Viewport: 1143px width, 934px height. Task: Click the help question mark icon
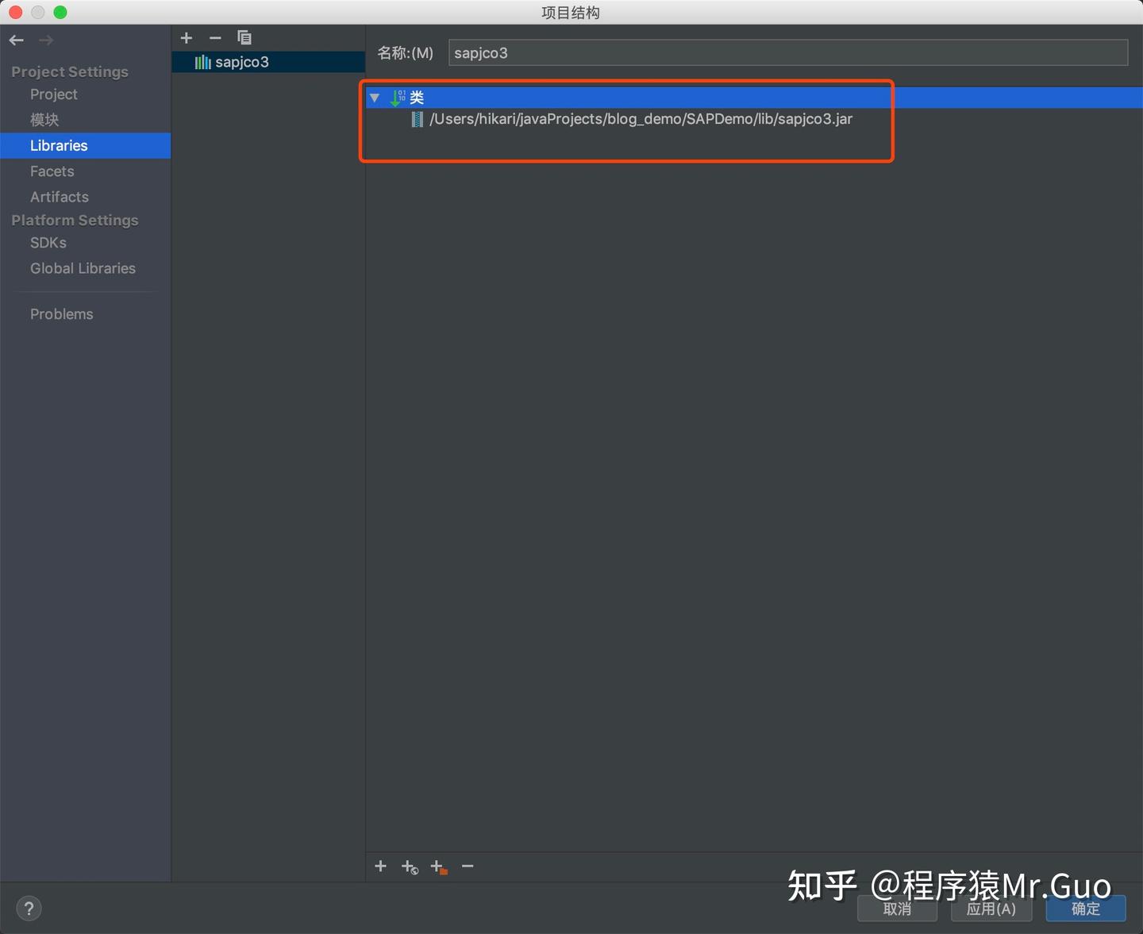click(29, 908)
